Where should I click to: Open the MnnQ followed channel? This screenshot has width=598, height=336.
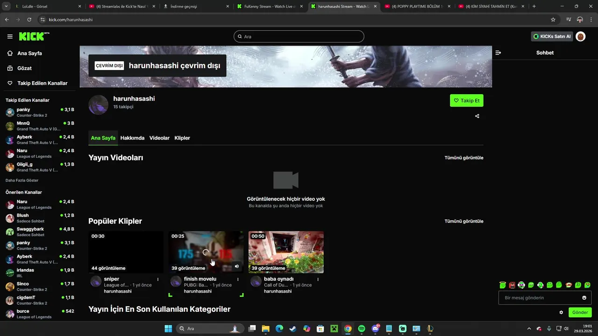(x=40, y=126)
